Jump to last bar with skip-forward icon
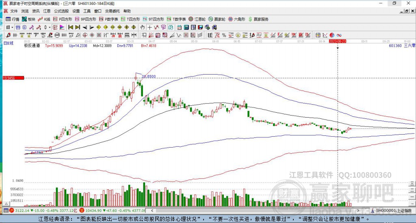Viewport: 416px width, 223px height. pyautogui.click(x=78, y=27)
